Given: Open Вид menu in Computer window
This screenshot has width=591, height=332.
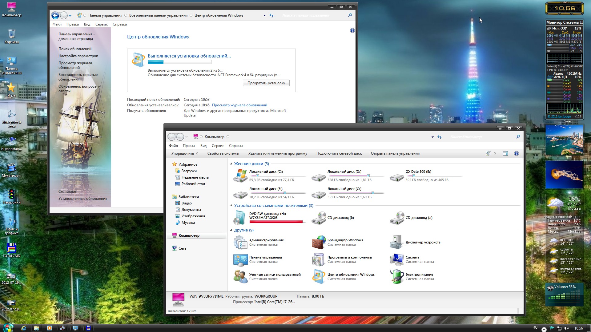Looking at the screenshot, I should coord(203,146).
